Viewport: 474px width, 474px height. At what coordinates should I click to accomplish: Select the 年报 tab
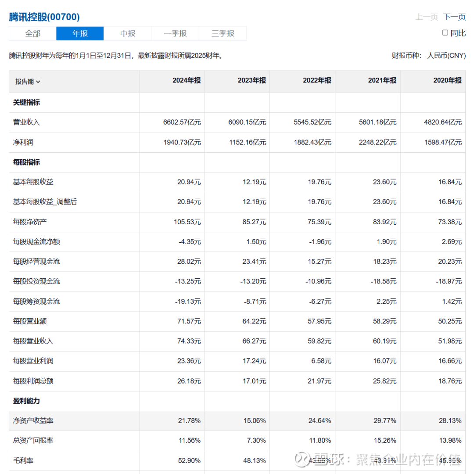click(80, 33)
